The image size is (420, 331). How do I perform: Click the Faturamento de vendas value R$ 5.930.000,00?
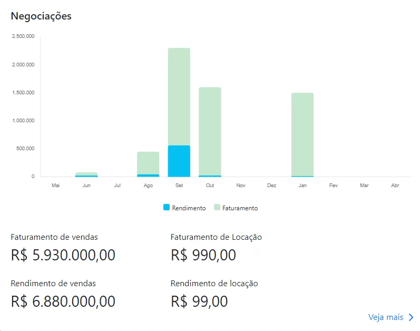(63, 255)
